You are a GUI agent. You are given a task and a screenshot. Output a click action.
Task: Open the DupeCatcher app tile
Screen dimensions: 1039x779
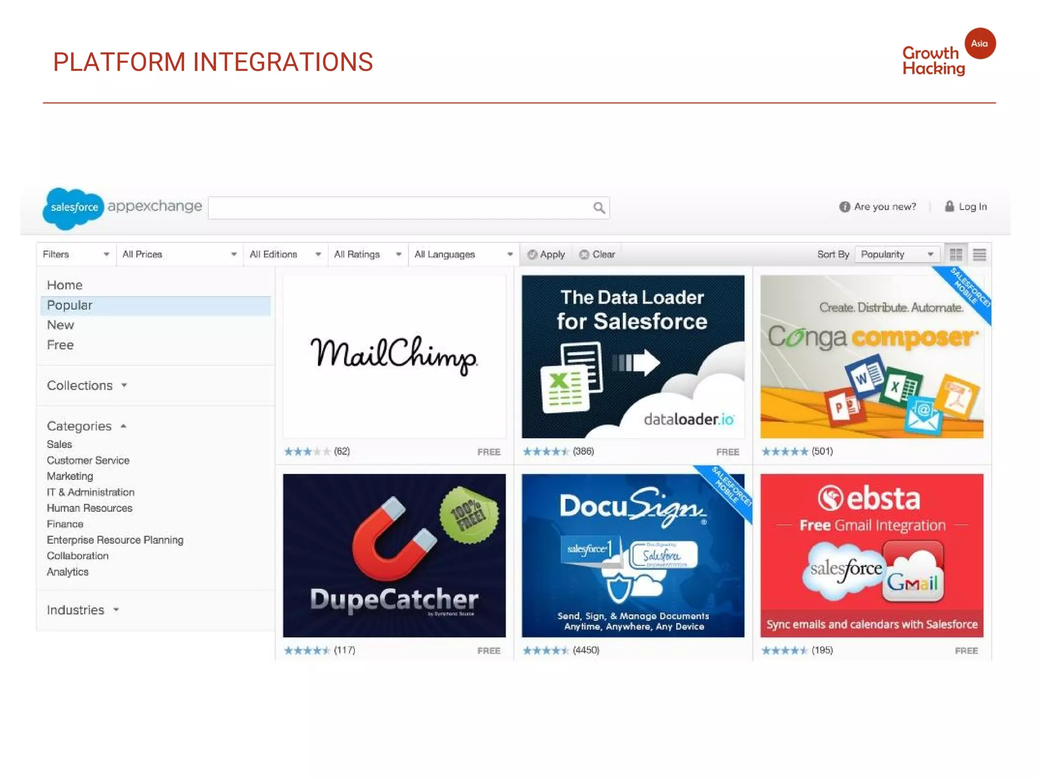(x=394, y=555)
